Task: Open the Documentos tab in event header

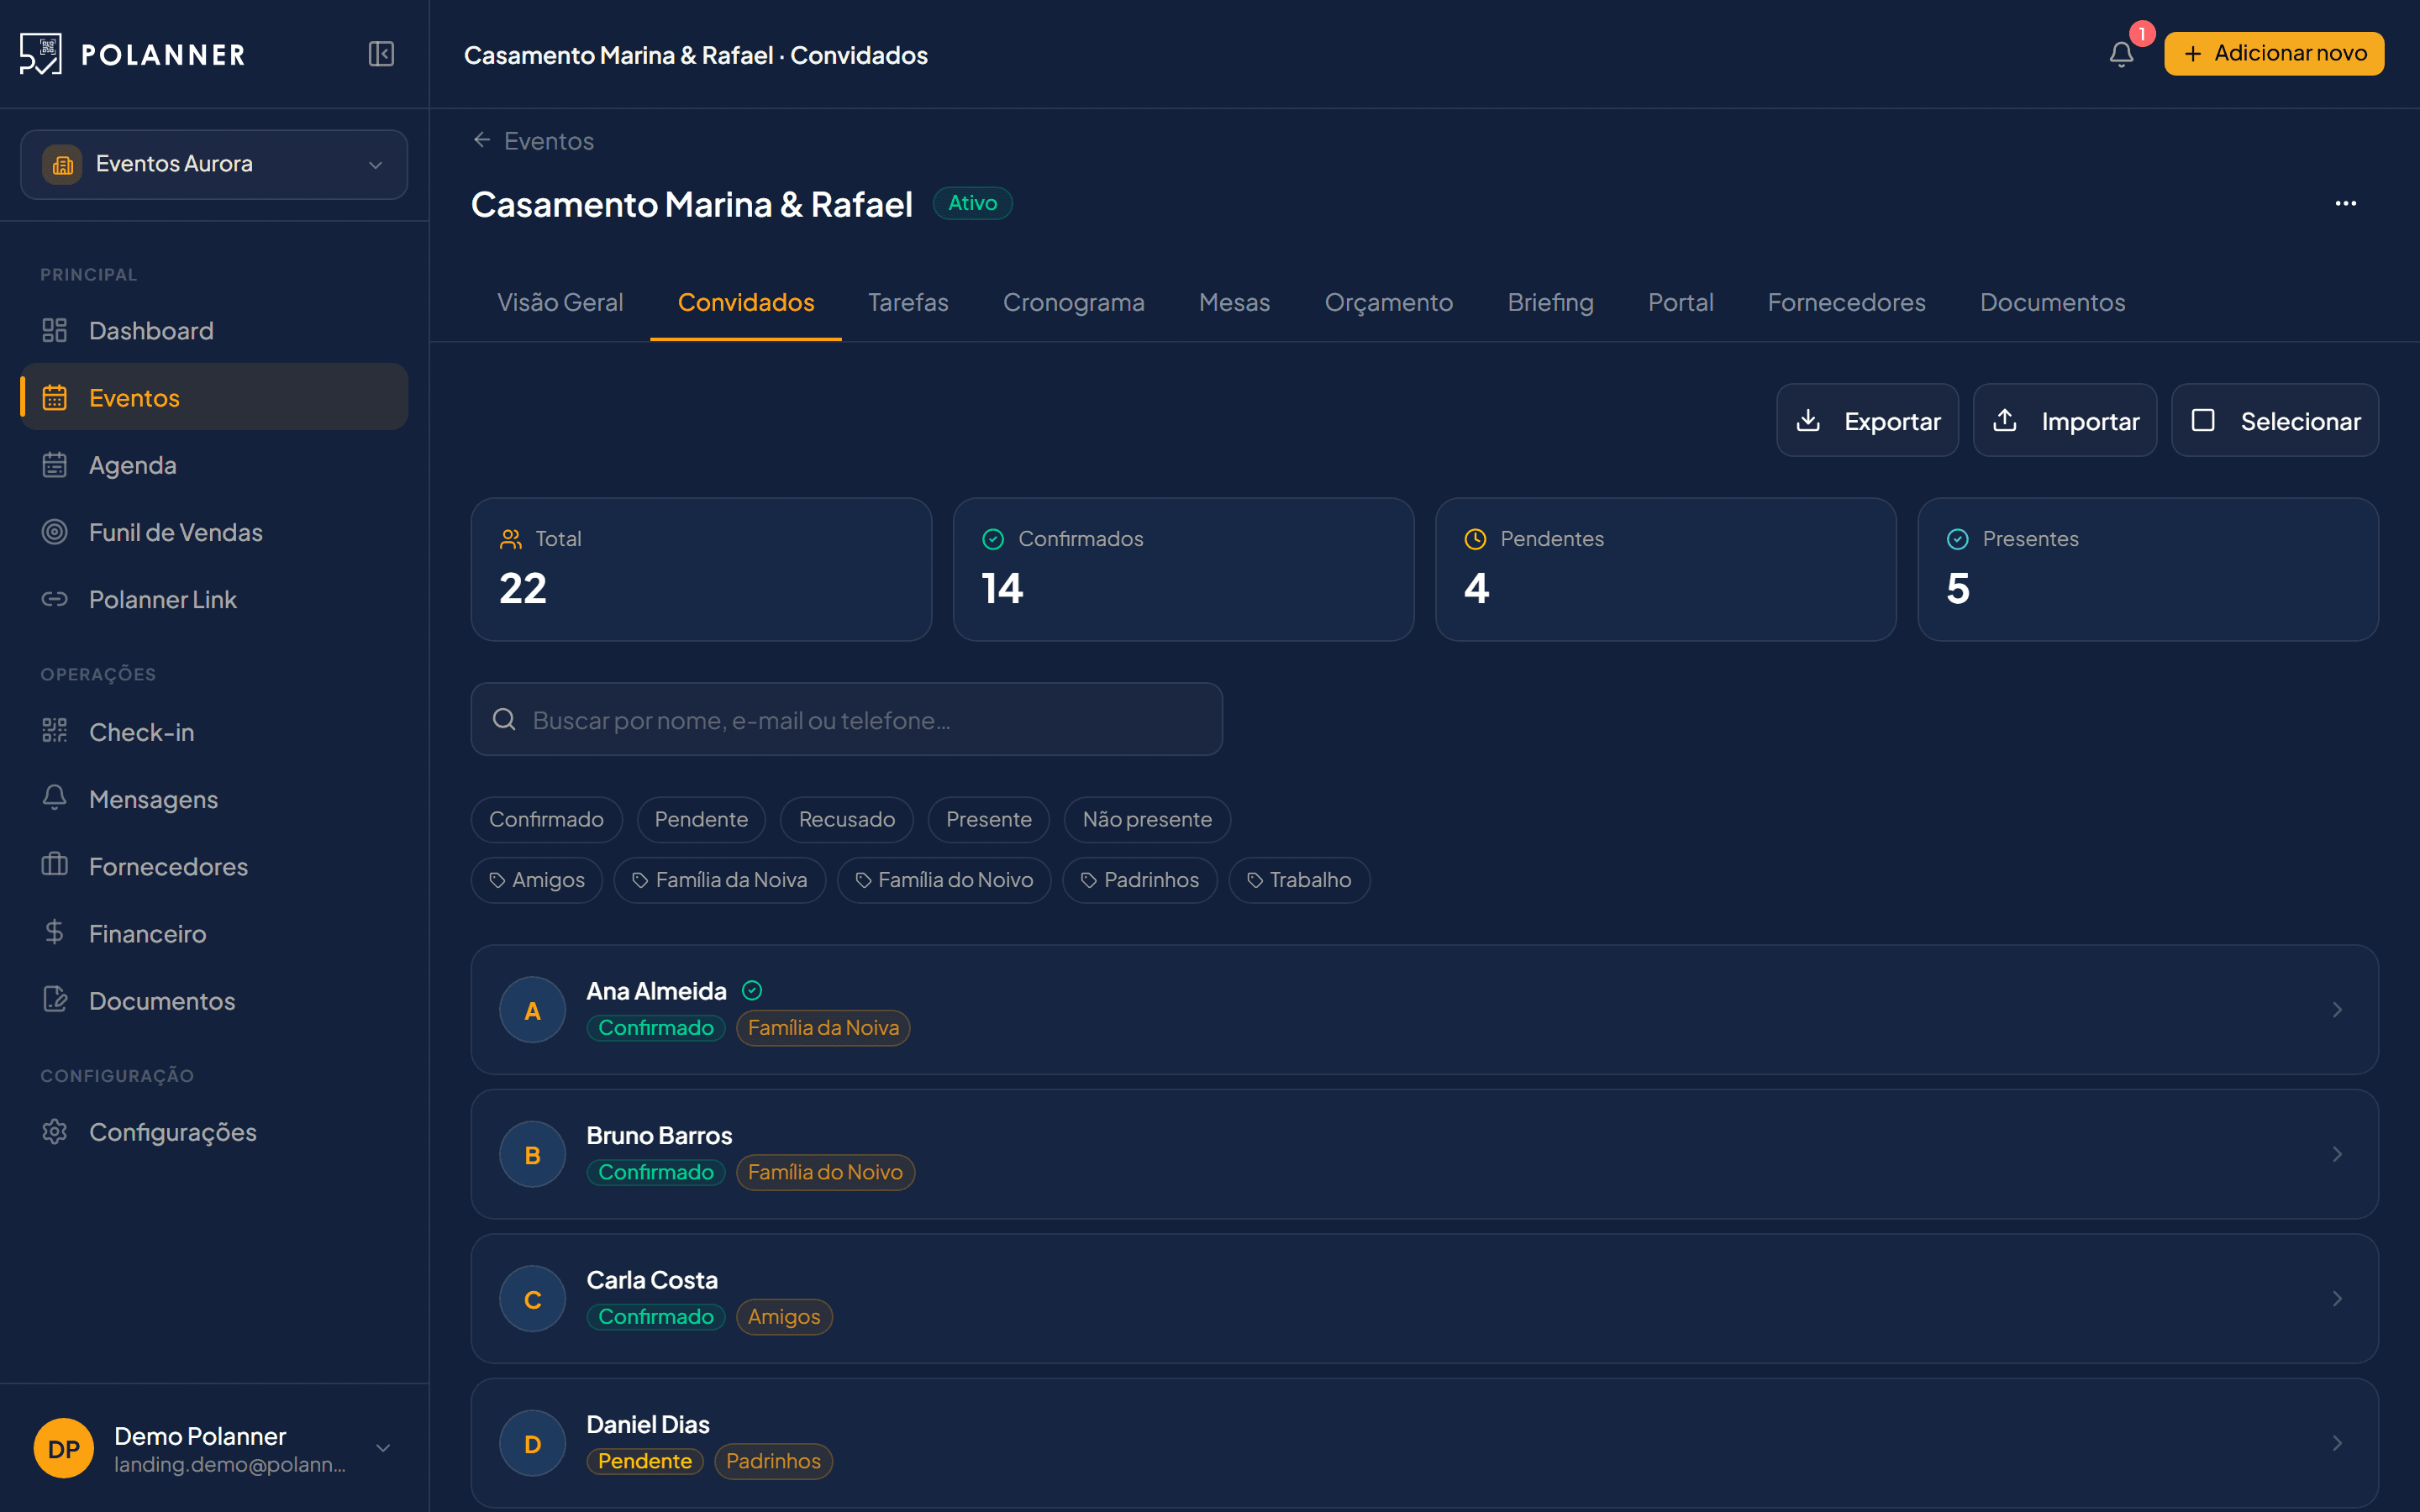Action: tap(2052, 302)
